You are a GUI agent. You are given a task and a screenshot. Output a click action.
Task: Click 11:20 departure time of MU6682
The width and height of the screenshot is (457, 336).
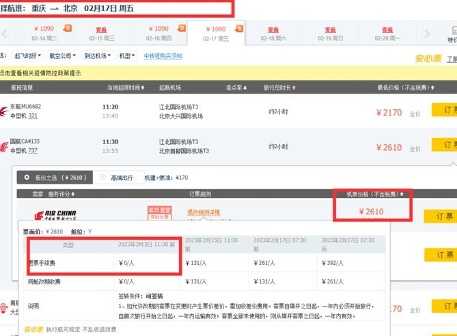110,107
